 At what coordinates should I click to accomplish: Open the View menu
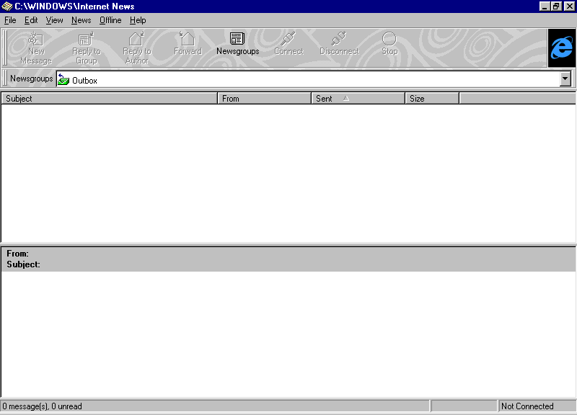pyautogui.click(x=54, y=20)
